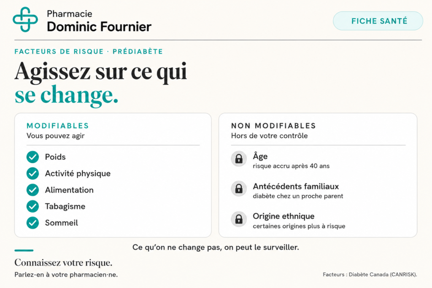
Task: Click the lock icon beside Origine ethnique
Action: (x=239, y=219)
